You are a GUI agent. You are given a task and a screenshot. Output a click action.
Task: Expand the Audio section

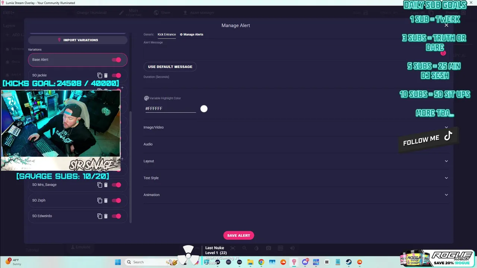pos(296,144)
